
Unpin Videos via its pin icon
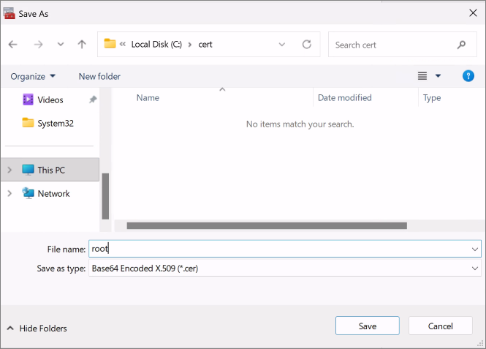point(93,100)
